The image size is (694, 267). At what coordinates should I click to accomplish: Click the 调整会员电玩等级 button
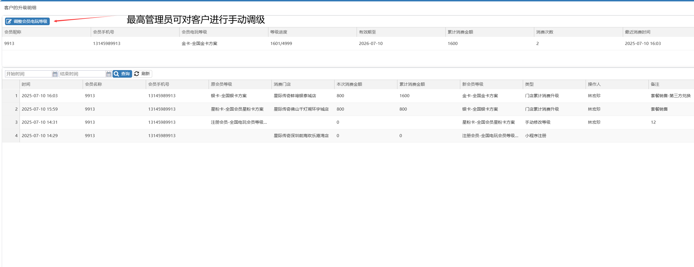[27, 22]
